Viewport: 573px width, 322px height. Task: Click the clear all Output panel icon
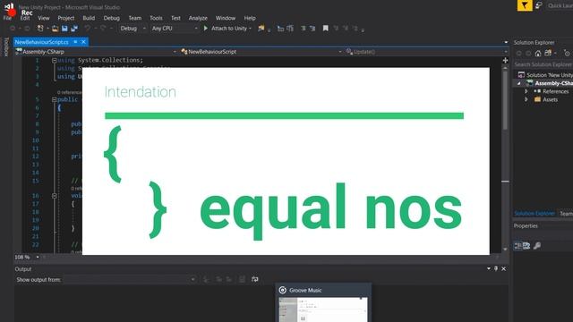coord(242,279)
